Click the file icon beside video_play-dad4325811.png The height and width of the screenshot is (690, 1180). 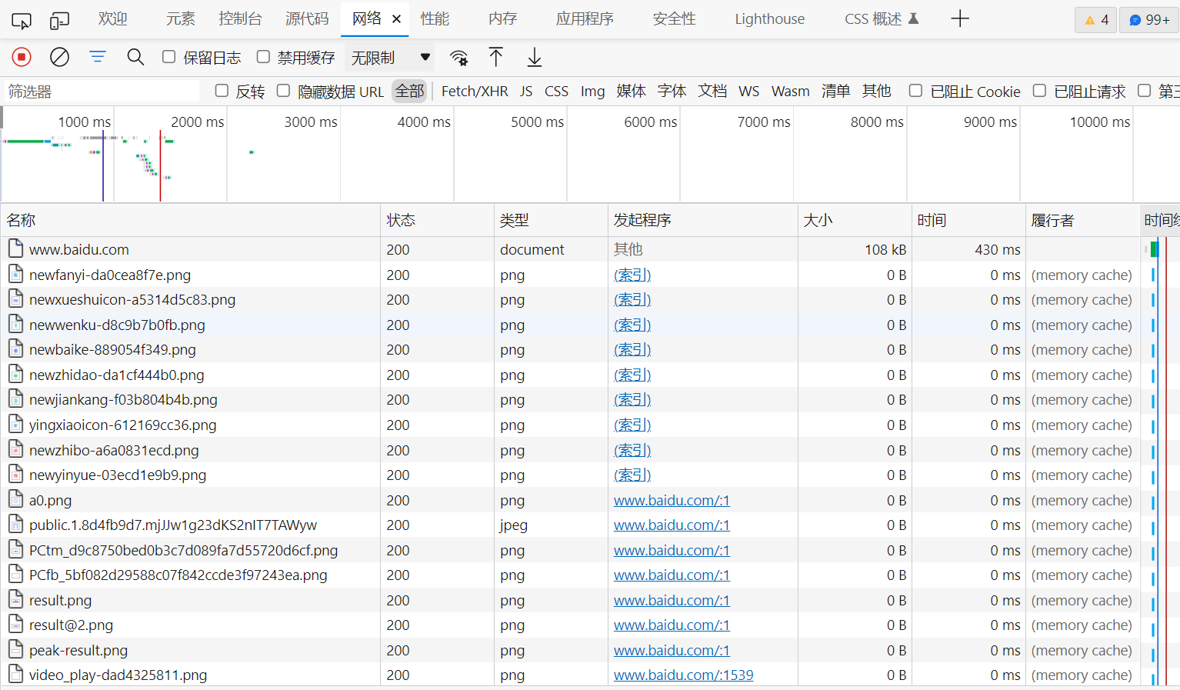click(15, 674)
